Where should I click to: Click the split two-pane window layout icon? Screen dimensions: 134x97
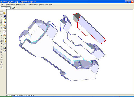[x=5, y=48]
